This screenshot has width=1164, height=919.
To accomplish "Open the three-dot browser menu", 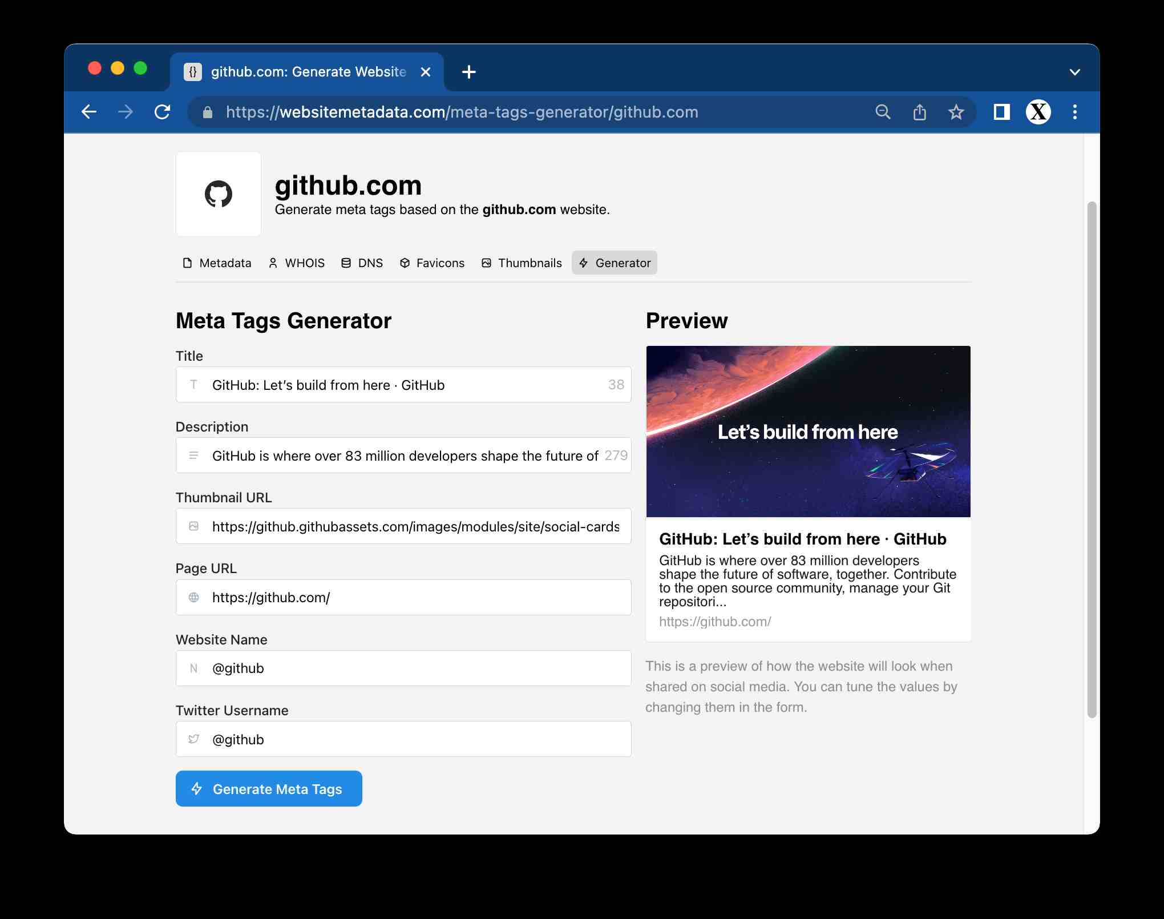I will [1075, 112].
